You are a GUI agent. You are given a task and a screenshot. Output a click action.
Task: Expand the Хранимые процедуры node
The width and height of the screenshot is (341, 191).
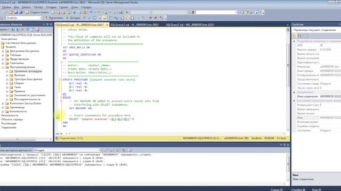(7, 71)
